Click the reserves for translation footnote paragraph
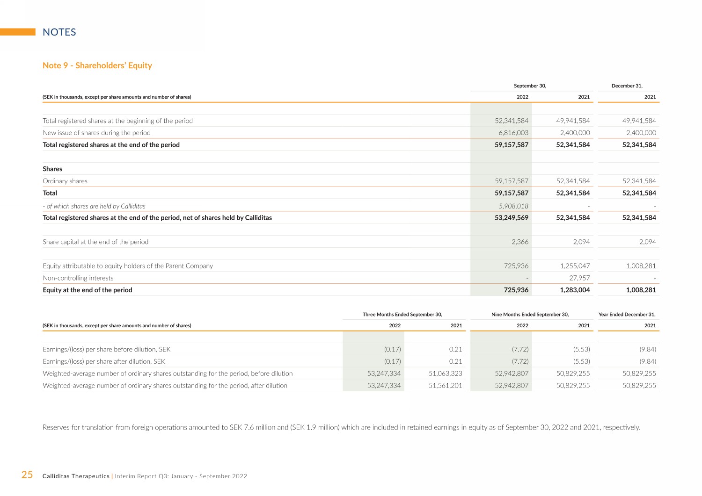Screen dimensions: 702x496 click(x=341, y=427)
